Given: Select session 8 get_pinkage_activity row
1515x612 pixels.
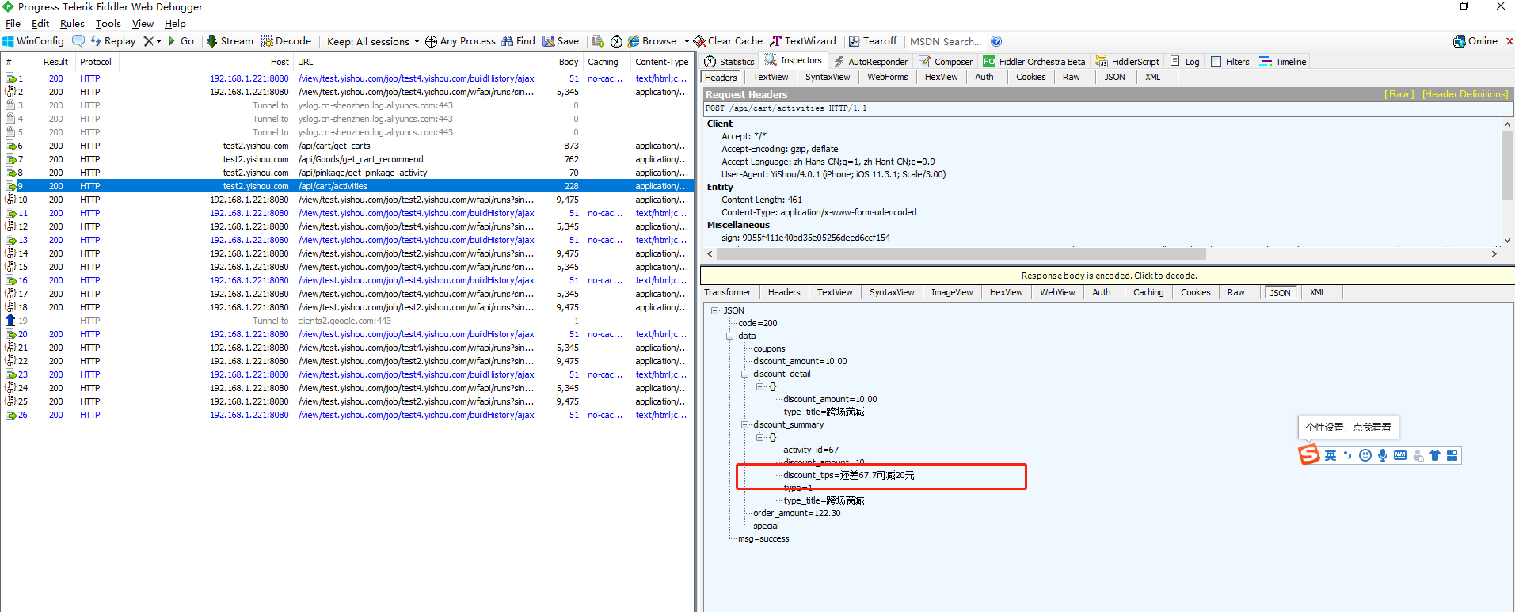Looking at the screenshot, I should 347,173.
